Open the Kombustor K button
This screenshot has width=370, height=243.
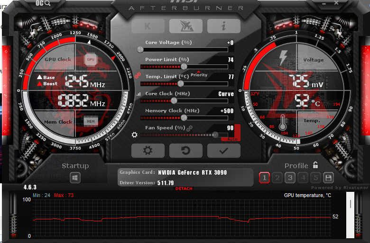point(148,26)
